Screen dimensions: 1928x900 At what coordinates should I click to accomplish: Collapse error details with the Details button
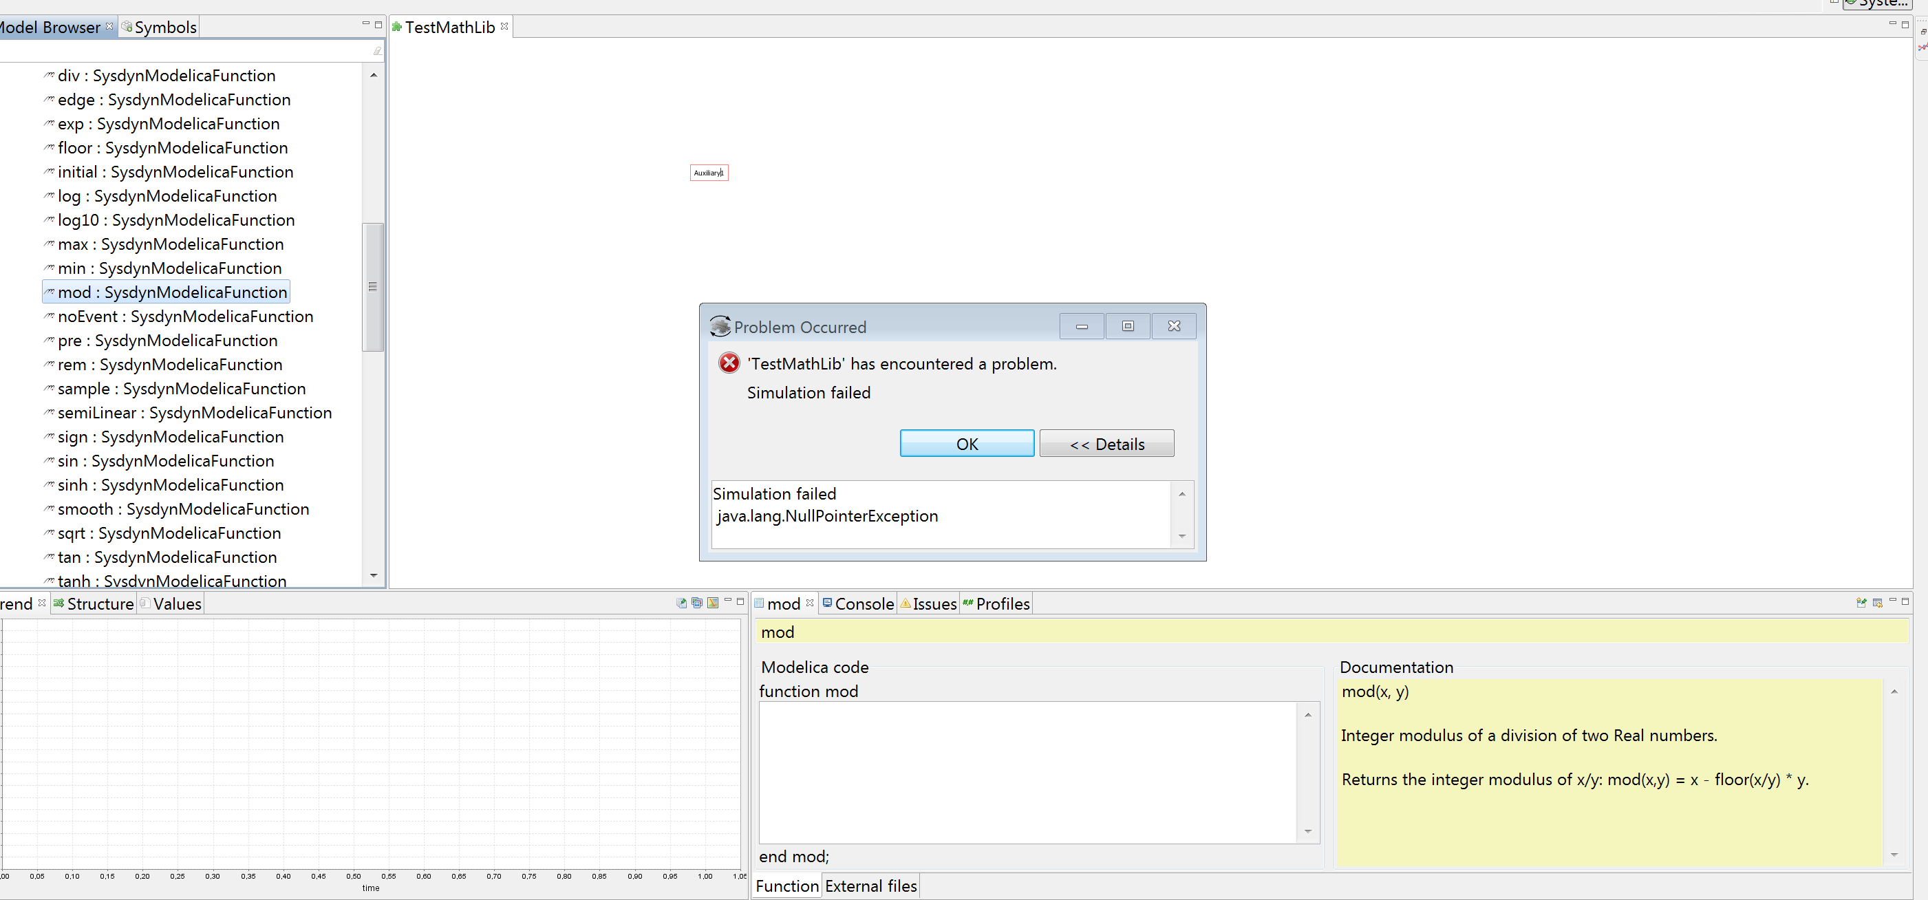click(1106, 444)
